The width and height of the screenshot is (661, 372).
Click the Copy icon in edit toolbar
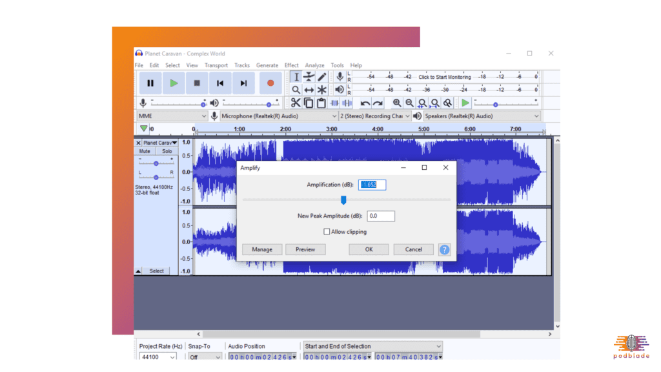click(x=309, y=103)
